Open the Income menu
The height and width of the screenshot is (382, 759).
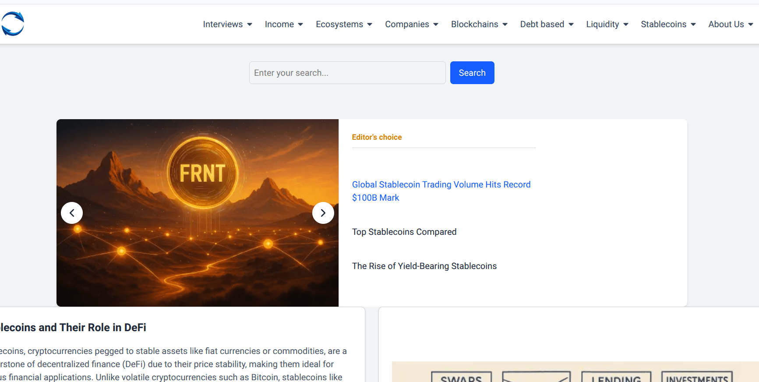tap(284, 24)
